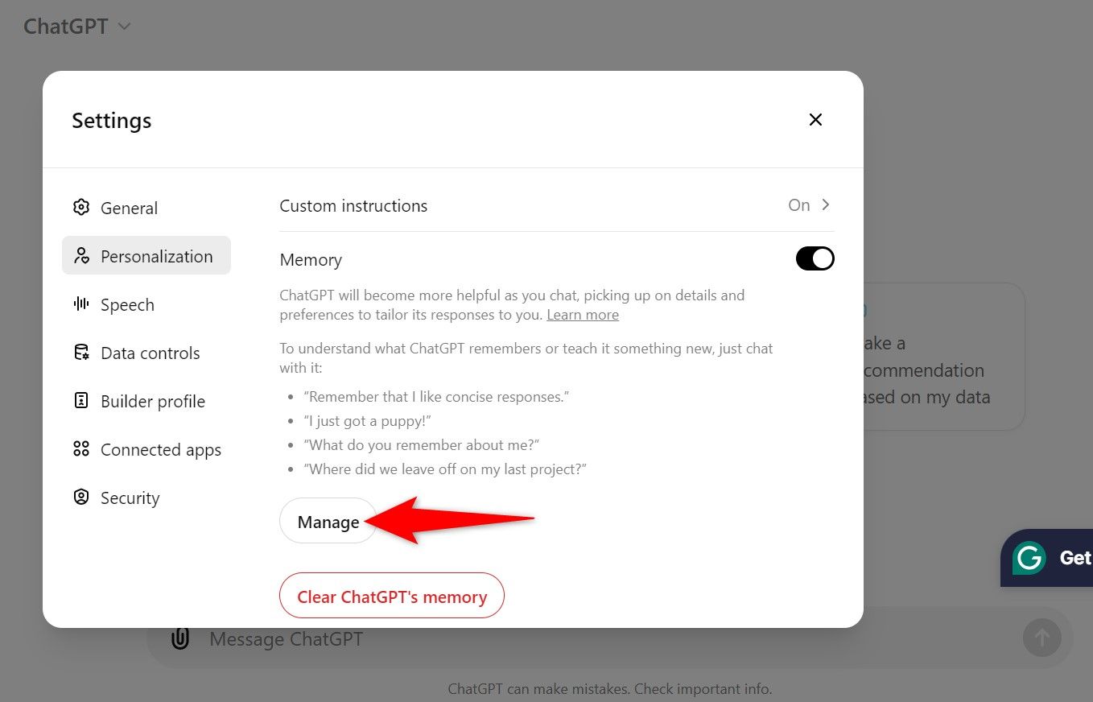Click the paperclip attach file icon
This screenshot has height=702, width=1093.
[180, 639]
